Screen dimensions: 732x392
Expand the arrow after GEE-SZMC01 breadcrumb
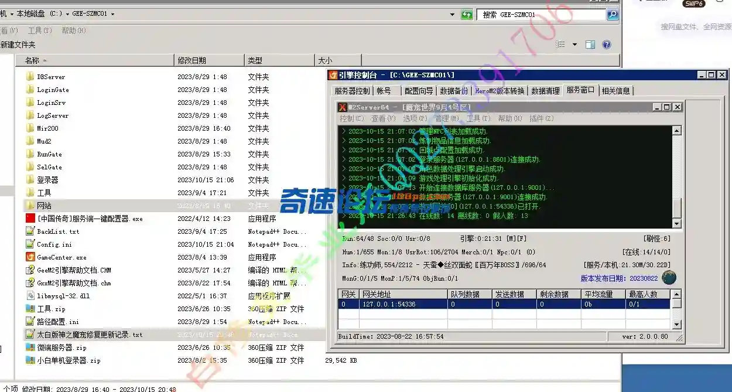coord(112,14)
